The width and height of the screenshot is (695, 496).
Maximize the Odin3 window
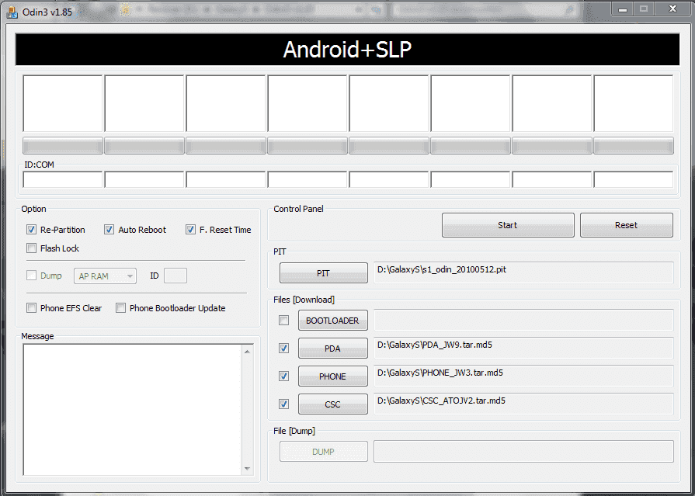(644, 9)
